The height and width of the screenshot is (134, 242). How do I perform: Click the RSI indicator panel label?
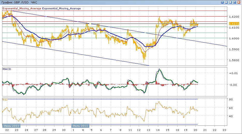tap(5, 100)
